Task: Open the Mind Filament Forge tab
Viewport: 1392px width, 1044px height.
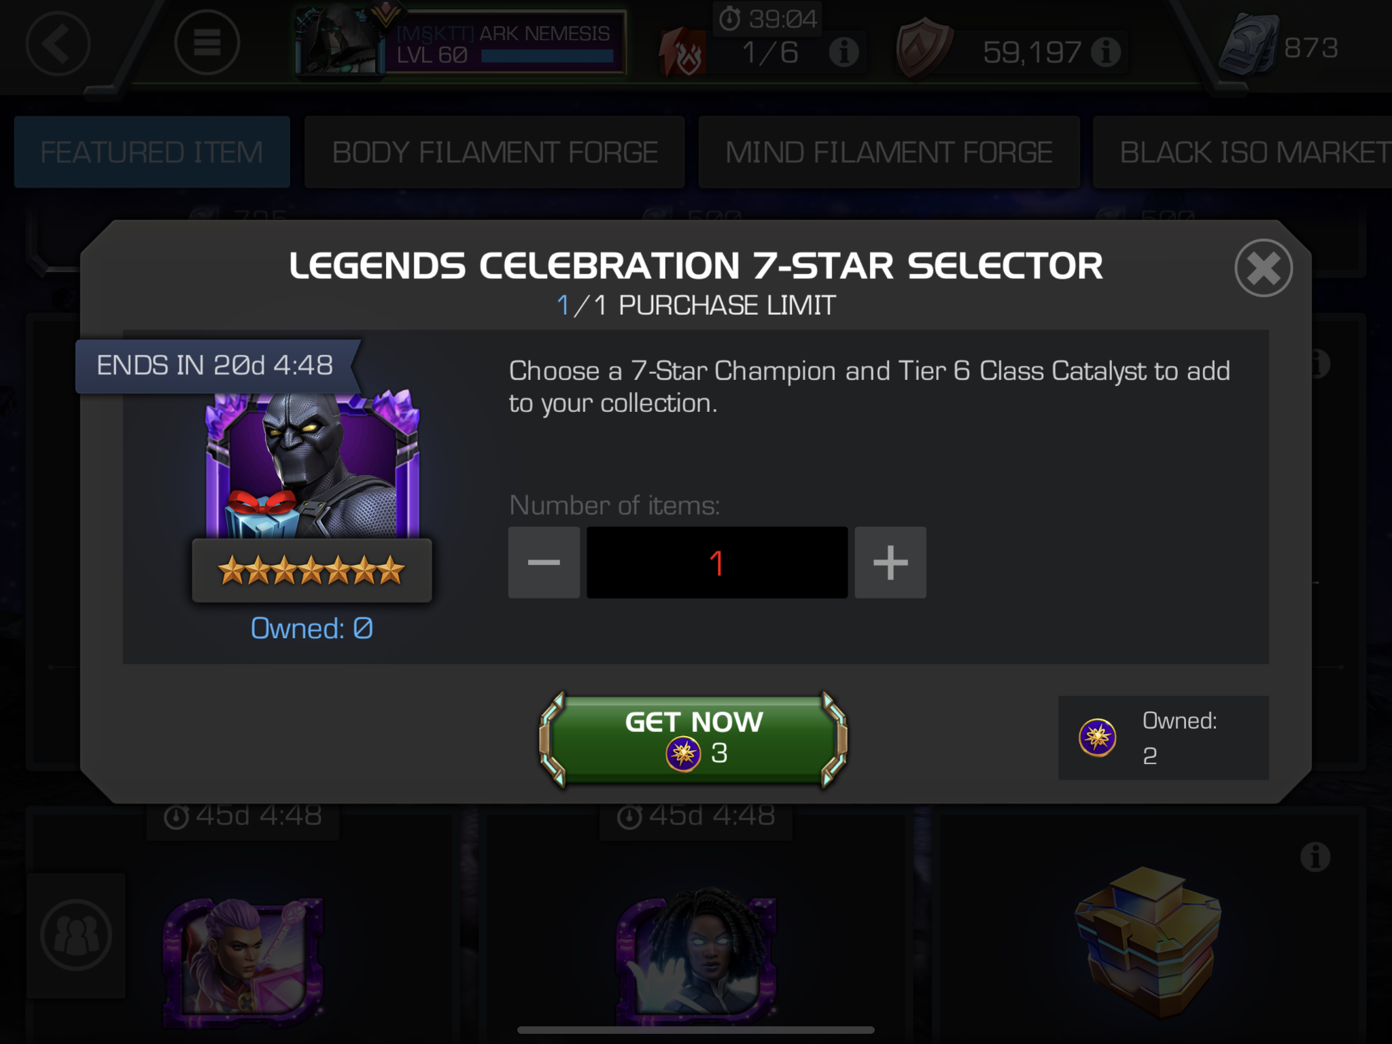Action: pyautogui.click(x=889, y=152)
